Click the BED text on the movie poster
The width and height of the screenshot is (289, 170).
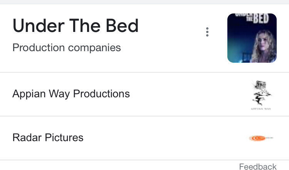coord(261,18)
